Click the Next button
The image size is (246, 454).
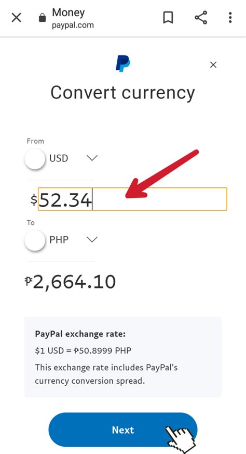tap(123, 430)
